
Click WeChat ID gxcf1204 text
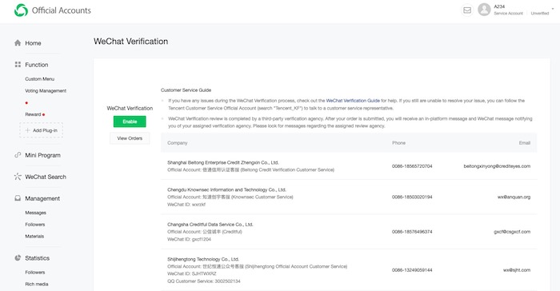point(189,239)
